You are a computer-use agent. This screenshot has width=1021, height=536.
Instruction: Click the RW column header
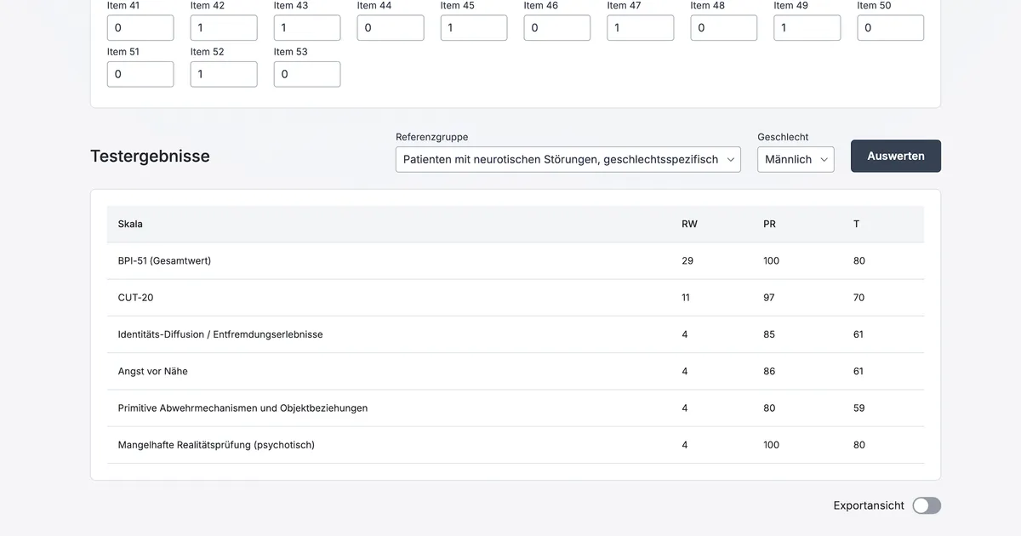pos(689,224)
